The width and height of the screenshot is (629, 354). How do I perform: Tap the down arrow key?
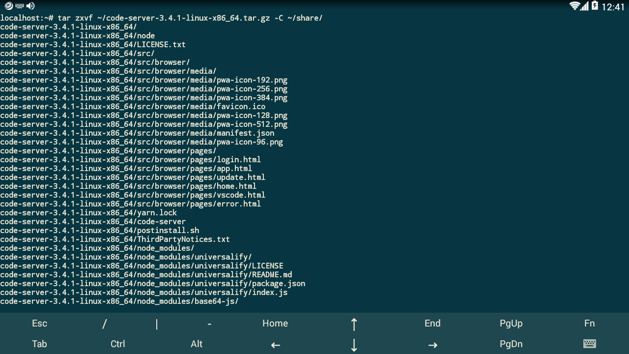(354, 345)
